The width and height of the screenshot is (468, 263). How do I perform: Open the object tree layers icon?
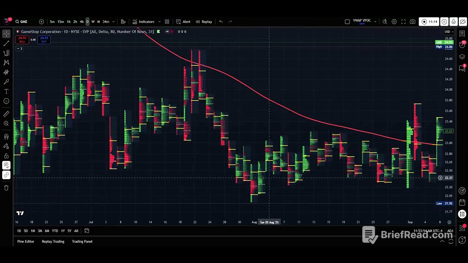(x=462, y=57)
